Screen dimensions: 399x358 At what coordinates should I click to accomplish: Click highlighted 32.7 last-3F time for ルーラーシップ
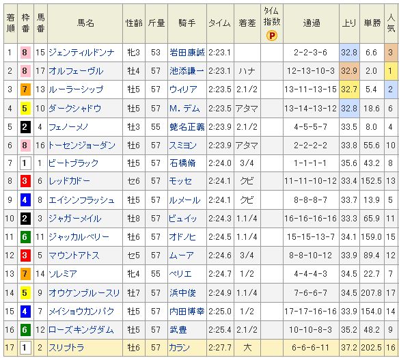click(x=349, y=89)
